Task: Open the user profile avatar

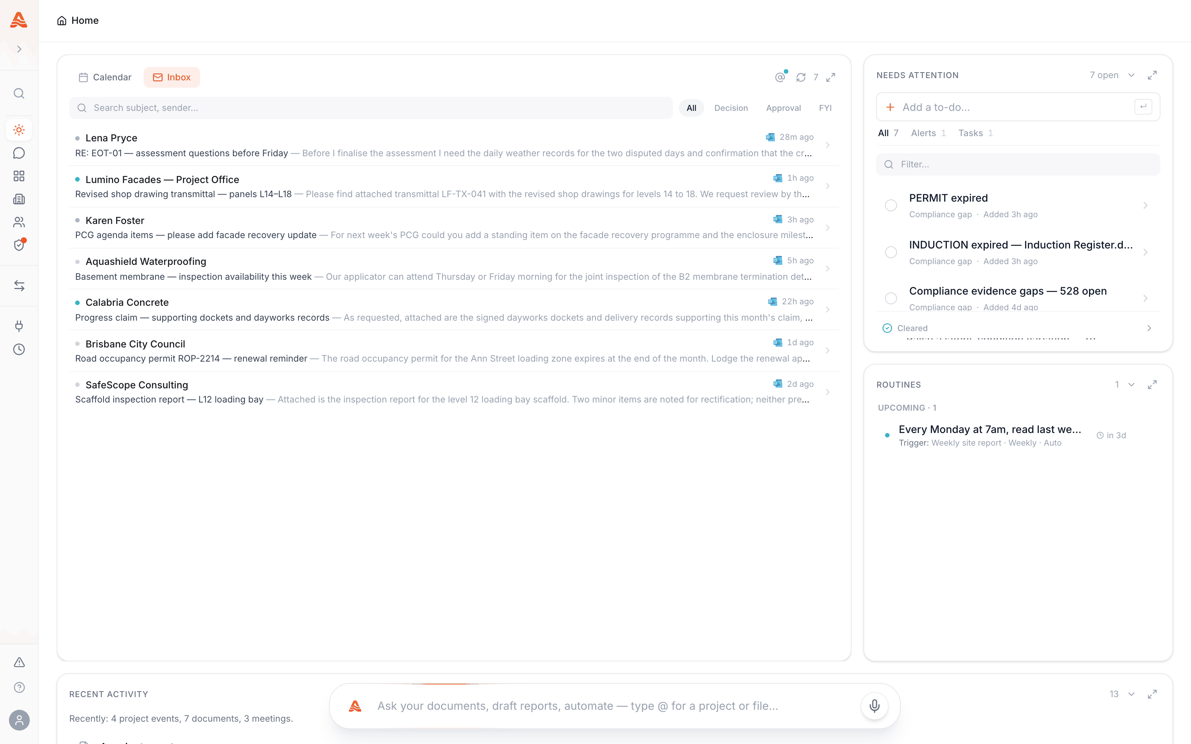Action: (19, 721)
